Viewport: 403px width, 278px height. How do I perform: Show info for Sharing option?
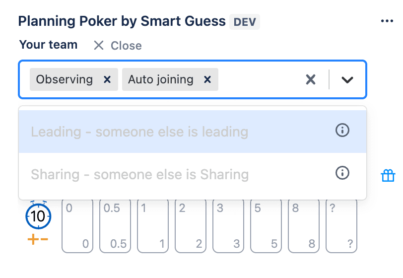pos(342,173)
